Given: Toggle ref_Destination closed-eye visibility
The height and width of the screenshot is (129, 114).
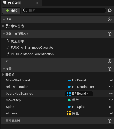Looking at the screenshot, I should [111, 87].
